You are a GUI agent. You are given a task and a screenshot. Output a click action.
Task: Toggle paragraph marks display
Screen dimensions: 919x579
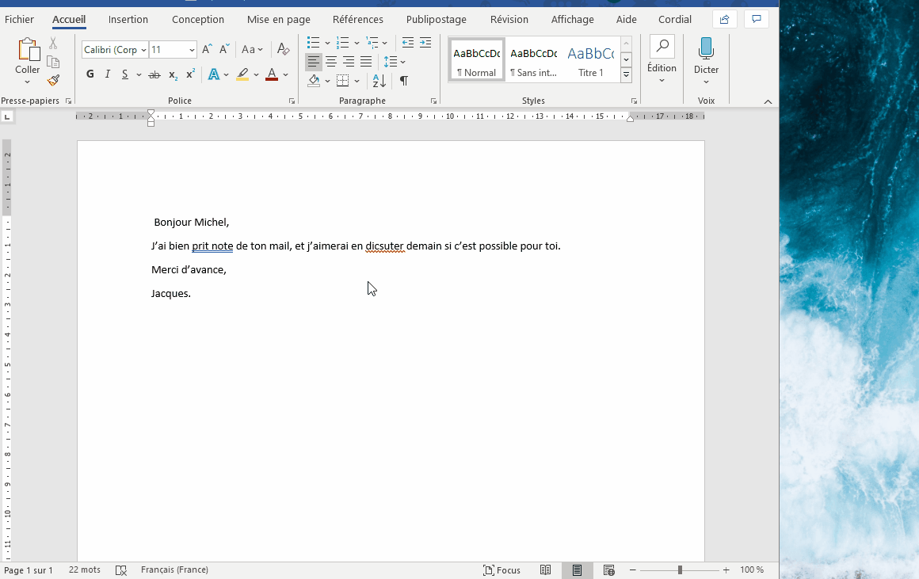[404, 81]
